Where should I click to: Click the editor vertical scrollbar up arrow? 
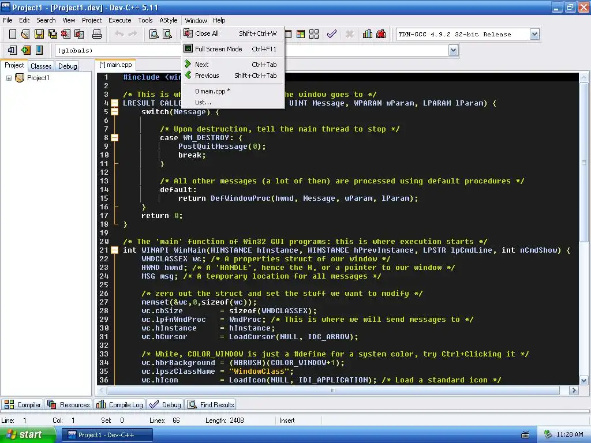(x=584, y=78)
